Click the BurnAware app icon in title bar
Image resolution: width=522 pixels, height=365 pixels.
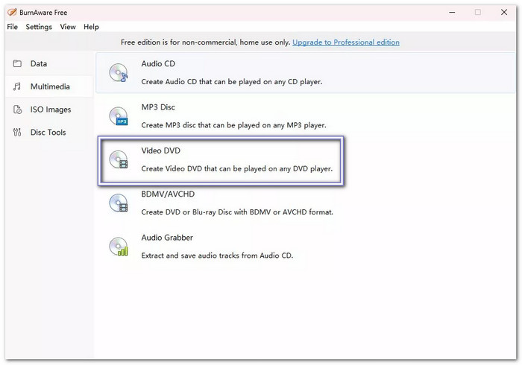[x=12, y=13]
